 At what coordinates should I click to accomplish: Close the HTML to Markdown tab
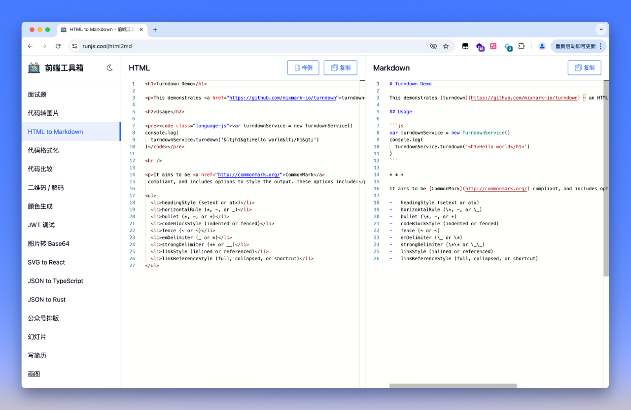click(x=141, y=30)
